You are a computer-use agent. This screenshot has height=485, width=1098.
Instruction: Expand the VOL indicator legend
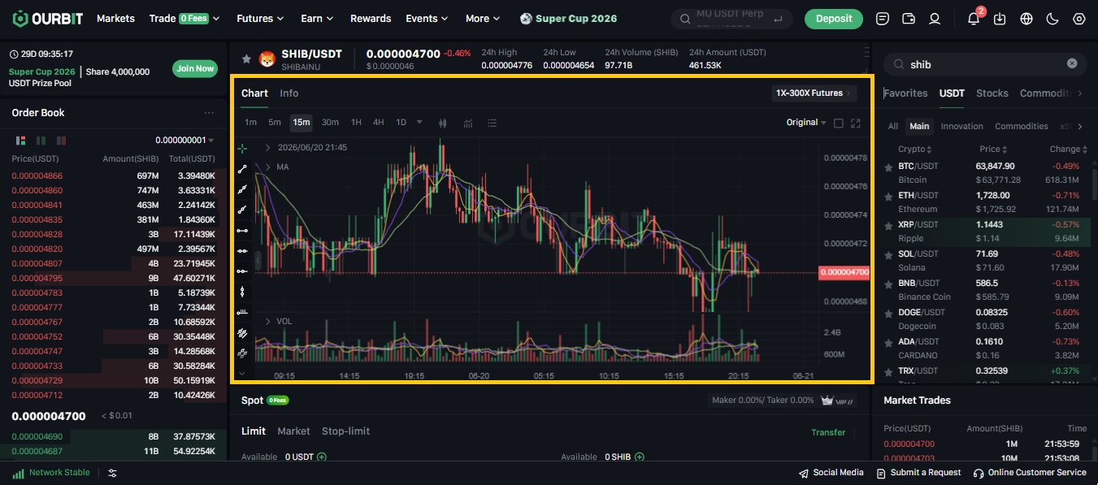(x=267, y=321)
